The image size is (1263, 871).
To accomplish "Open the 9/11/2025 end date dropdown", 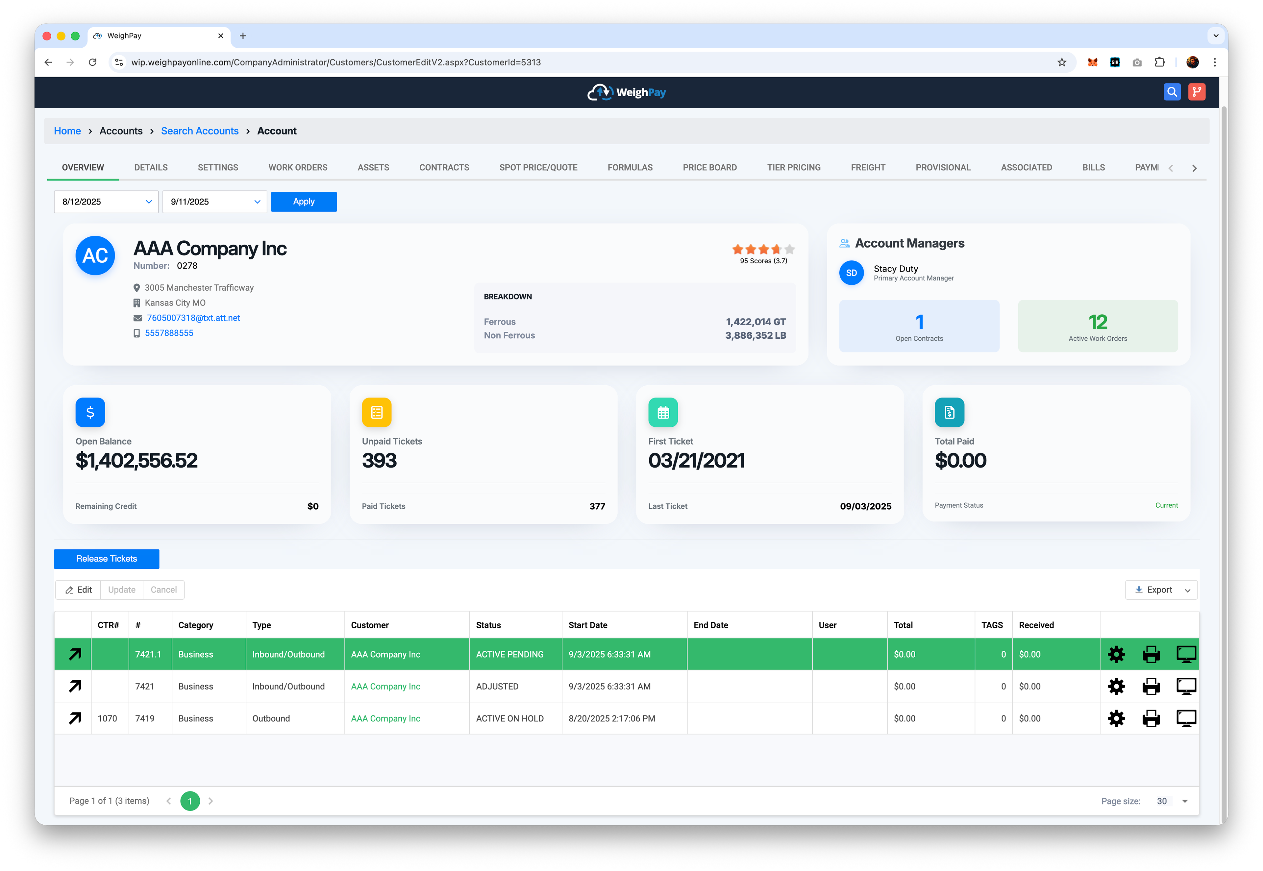I will pos(257,202).
